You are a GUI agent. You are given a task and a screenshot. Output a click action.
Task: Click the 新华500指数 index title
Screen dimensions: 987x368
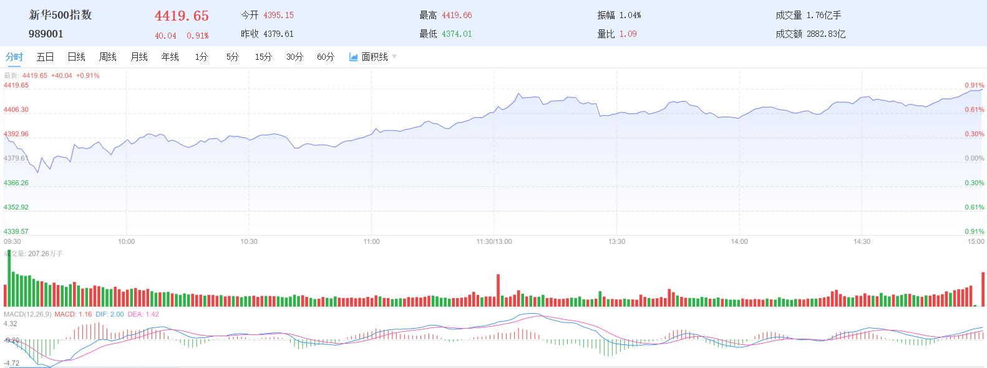point(61,15)
